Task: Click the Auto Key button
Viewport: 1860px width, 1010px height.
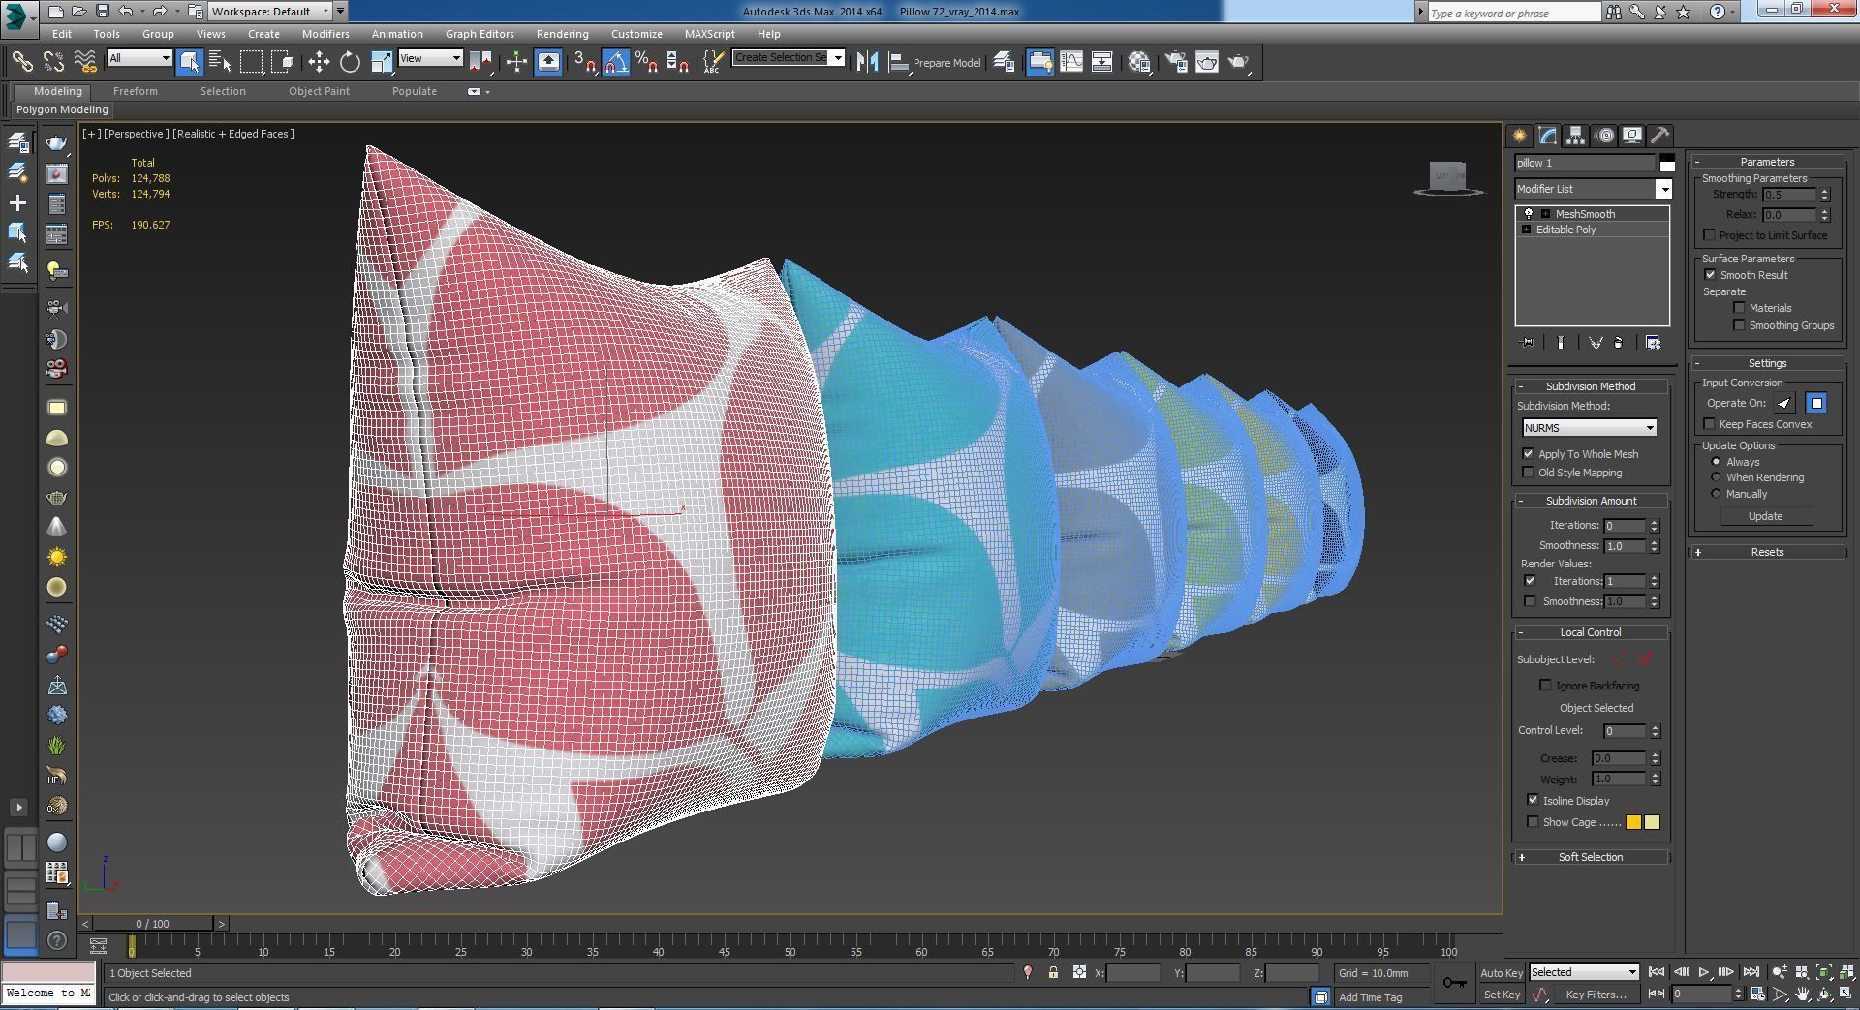Action: point(1502,973)
